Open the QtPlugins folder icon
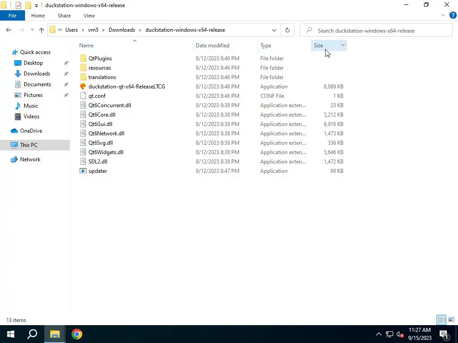Viewport: 458px width, 343px height. [x=83, y=59]
